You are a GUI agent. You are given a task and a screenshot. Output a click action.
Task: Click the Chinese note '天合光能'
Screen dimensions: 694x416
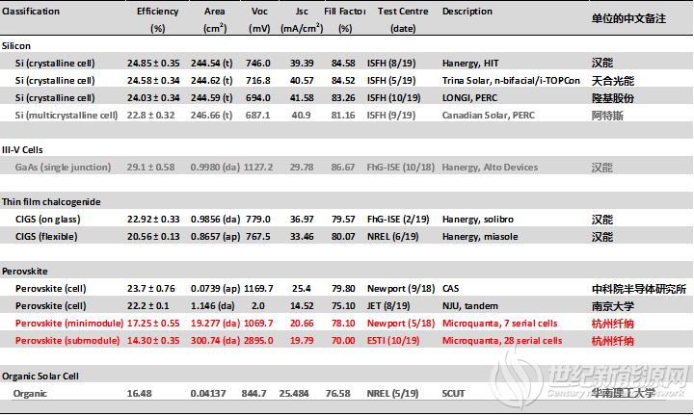click(x=613, y=81)
